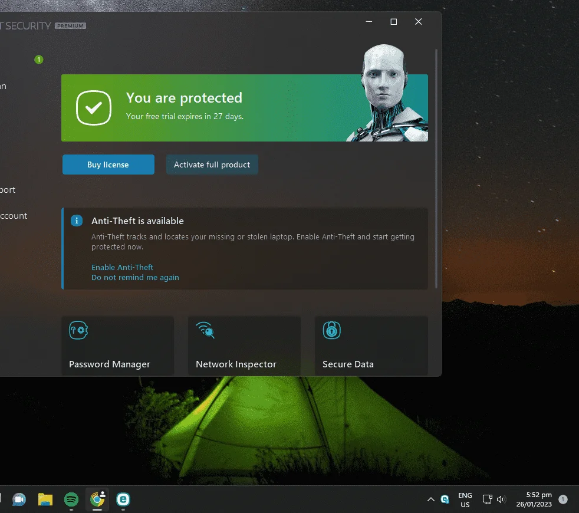Open Spotify from the taskbar
This screenshot has height=513, width=579.
[x=71, y=499]
